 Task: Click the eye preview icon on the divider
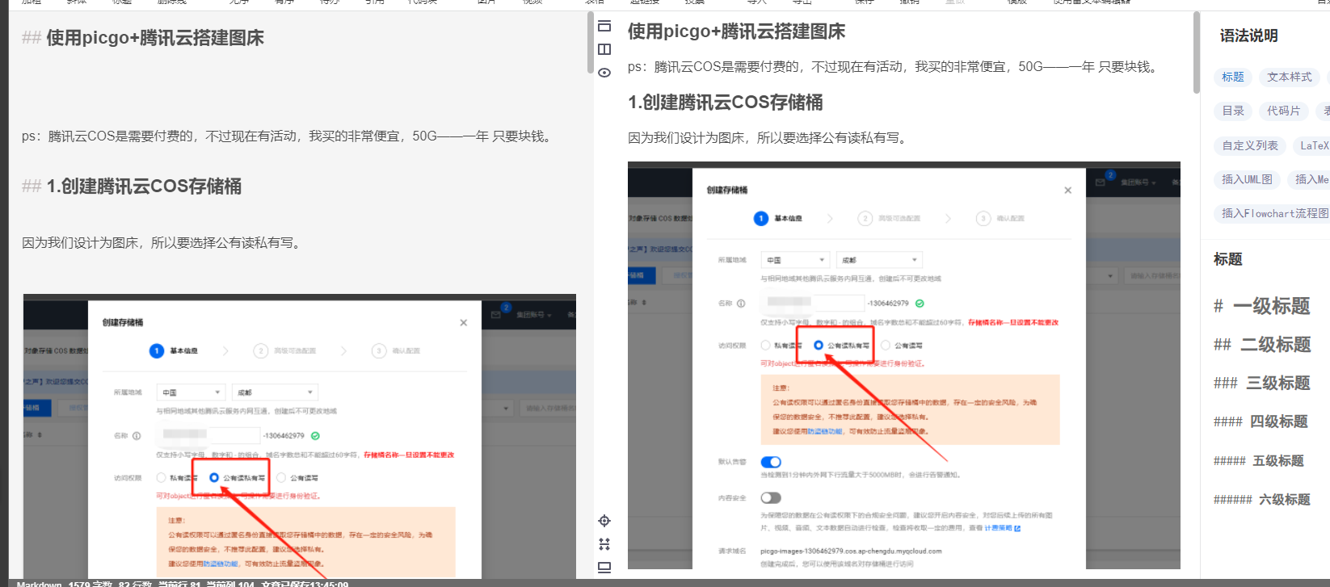pos(604,73)
